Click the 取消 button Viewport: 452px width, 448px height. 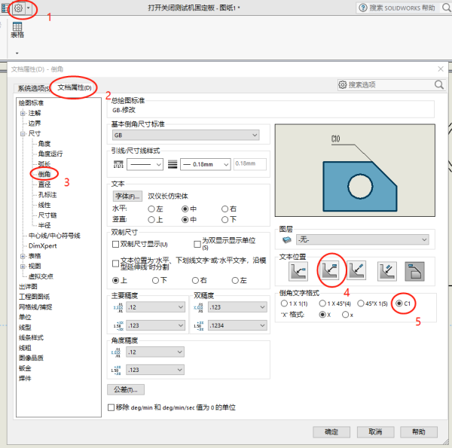pos(375,432)
